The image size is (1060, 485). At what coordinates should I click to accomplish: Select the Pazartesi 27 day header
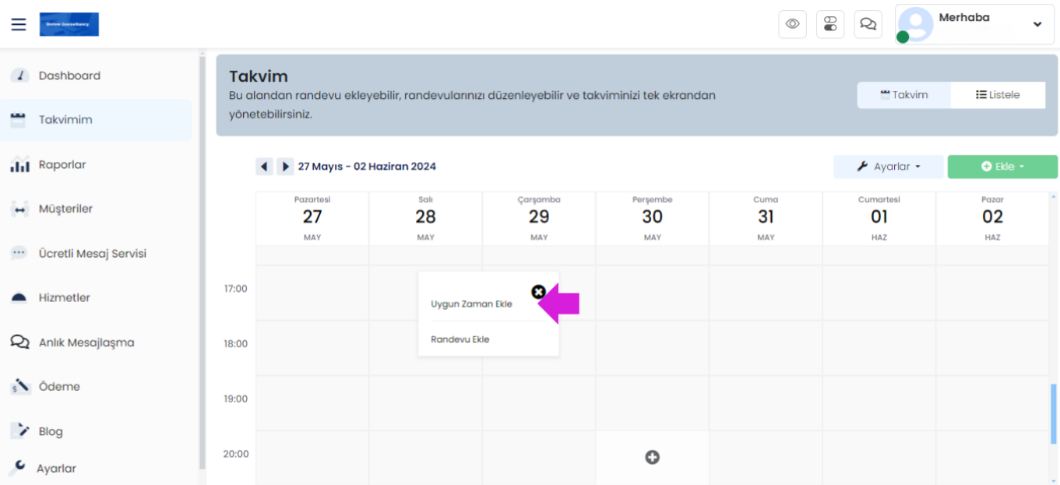click(312, 219)
